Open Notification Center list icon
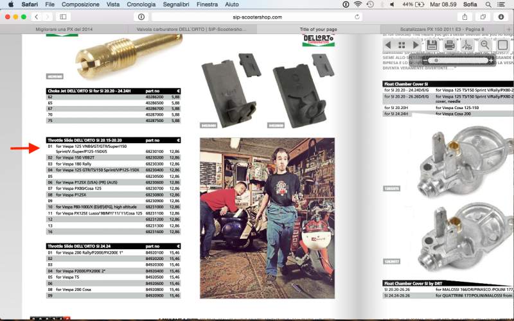Screen dimensions: 514x321 coord(501,4)
